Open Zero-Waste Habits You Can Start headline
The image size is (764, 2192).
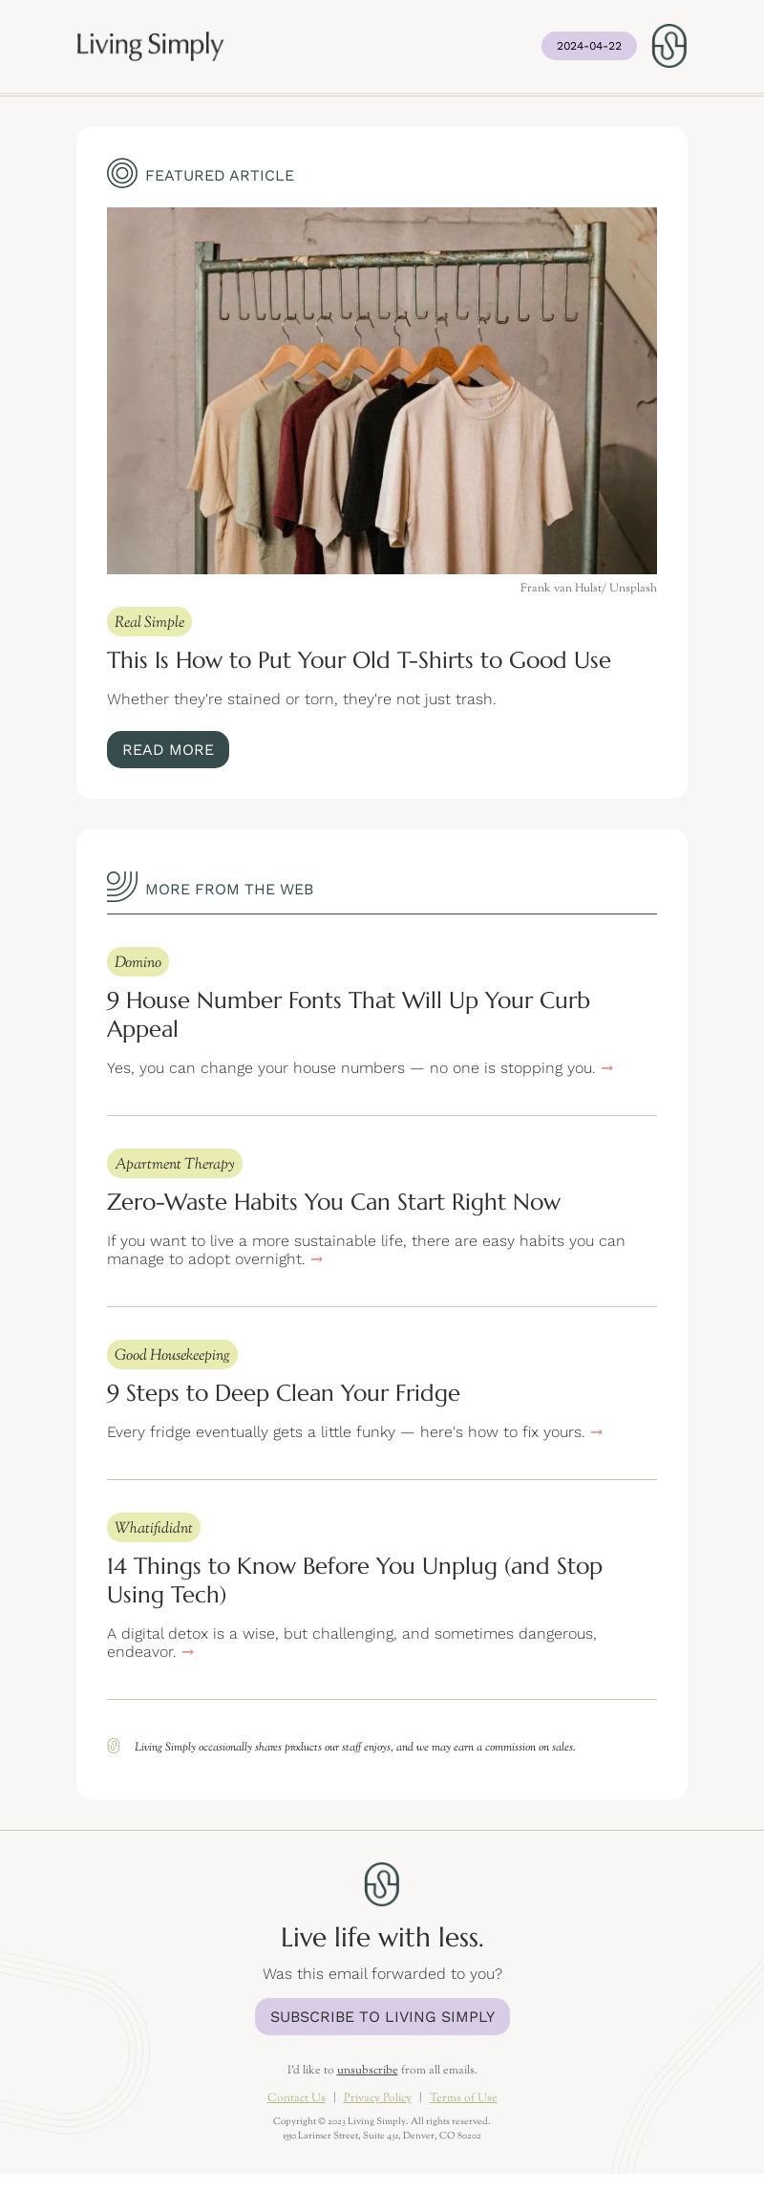click(x=333, y=1202)
